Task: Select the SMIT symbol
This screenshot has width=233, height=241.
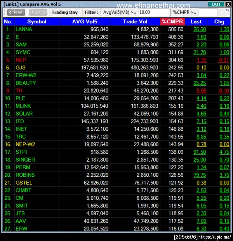Action: tap(22, 206)
